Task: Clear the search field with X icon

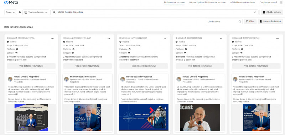Action: click(254, 12)
